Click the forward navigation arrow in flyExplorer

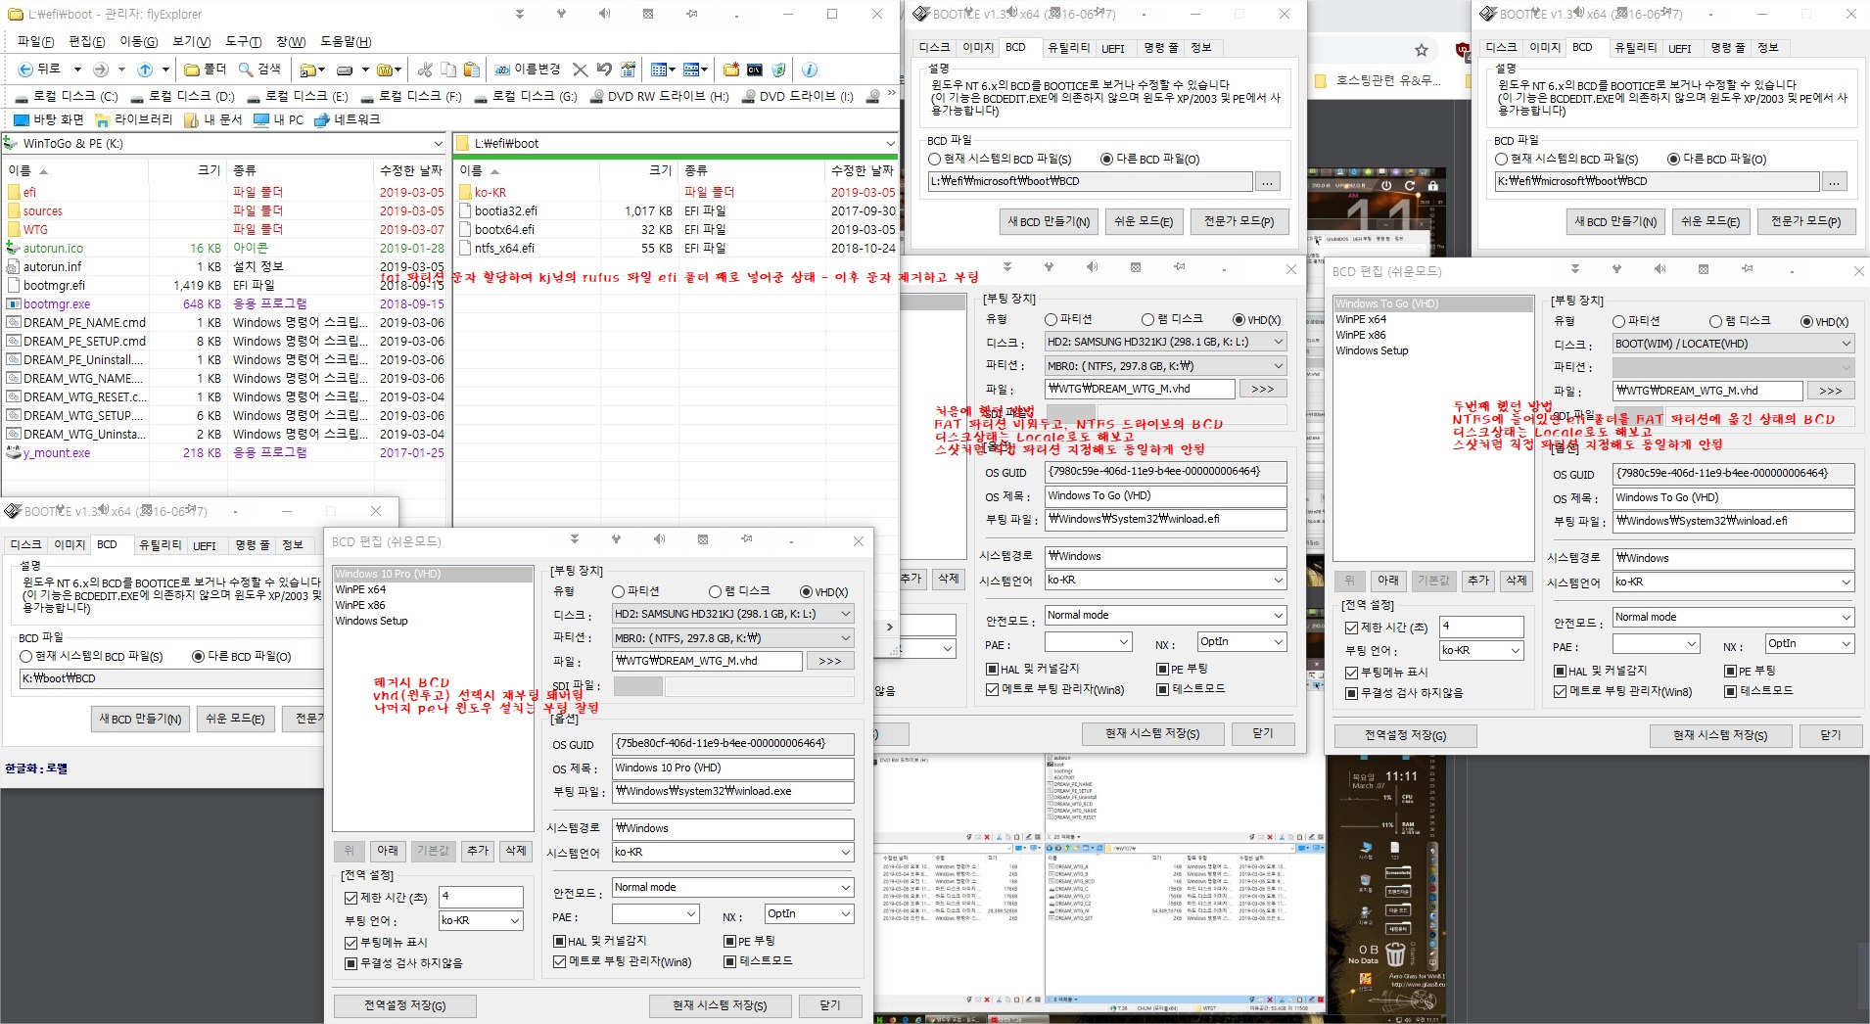click(100, 70)
